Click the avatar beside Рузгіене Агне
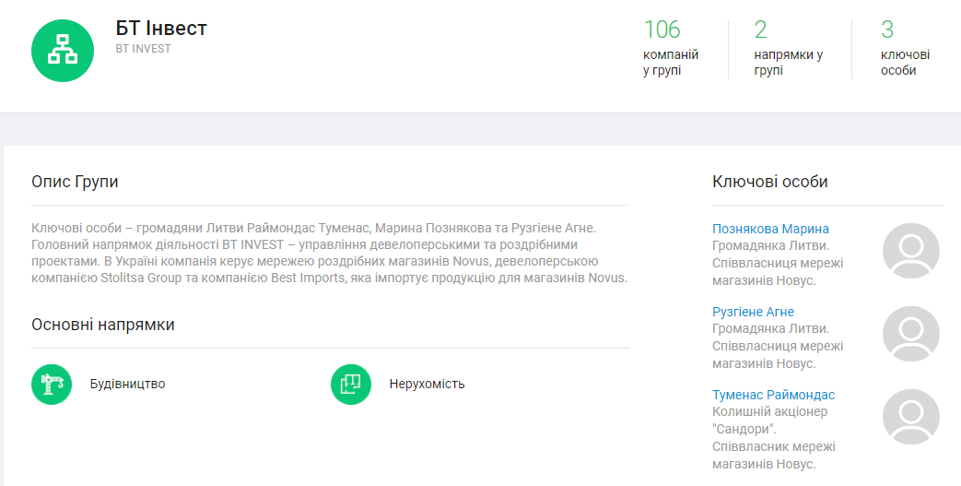 coord(910,334)
